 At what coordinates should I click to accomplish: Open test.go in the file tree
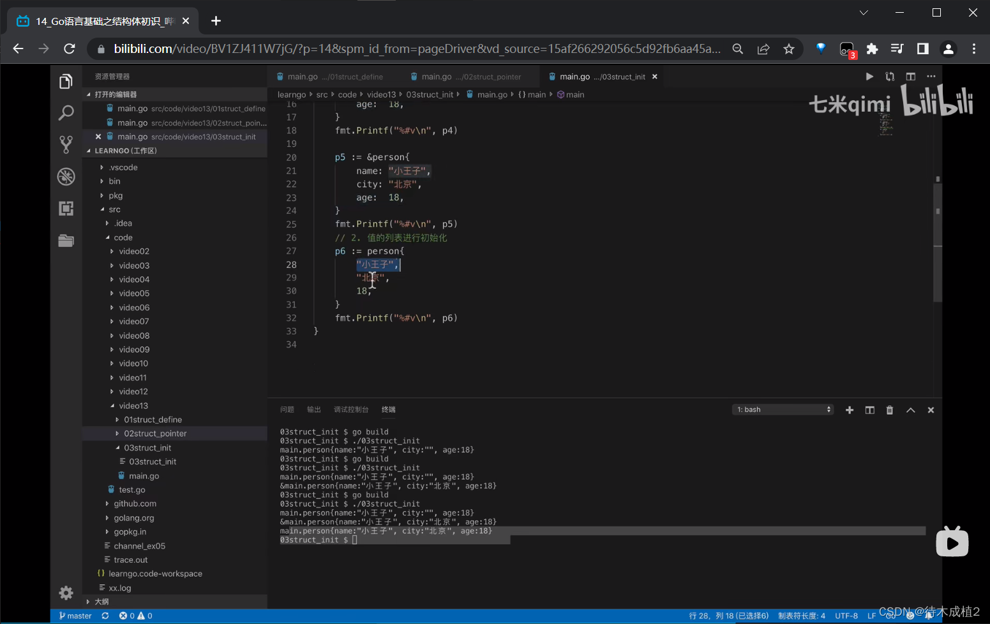(x=131, y=490)
